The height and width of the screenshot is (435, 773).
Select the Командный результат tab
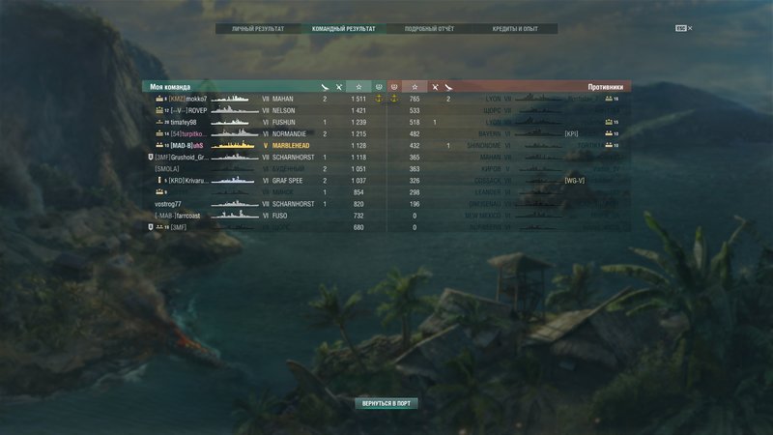(x=344, y=29)
